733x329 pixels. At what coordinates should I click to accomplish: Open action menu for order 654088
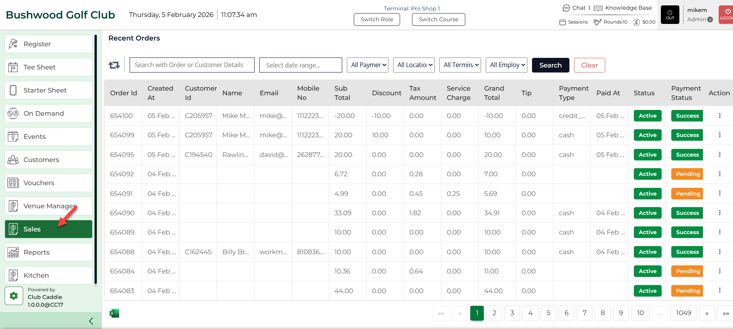click(719, 252)
